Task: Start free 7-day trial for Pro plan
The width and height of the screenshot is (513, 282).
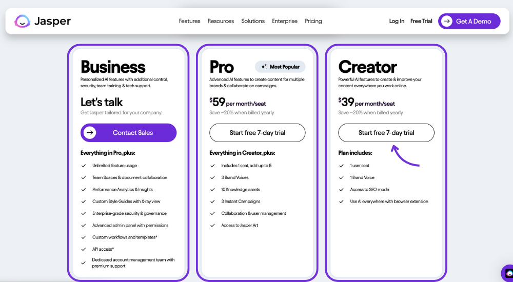Action: 258,133
